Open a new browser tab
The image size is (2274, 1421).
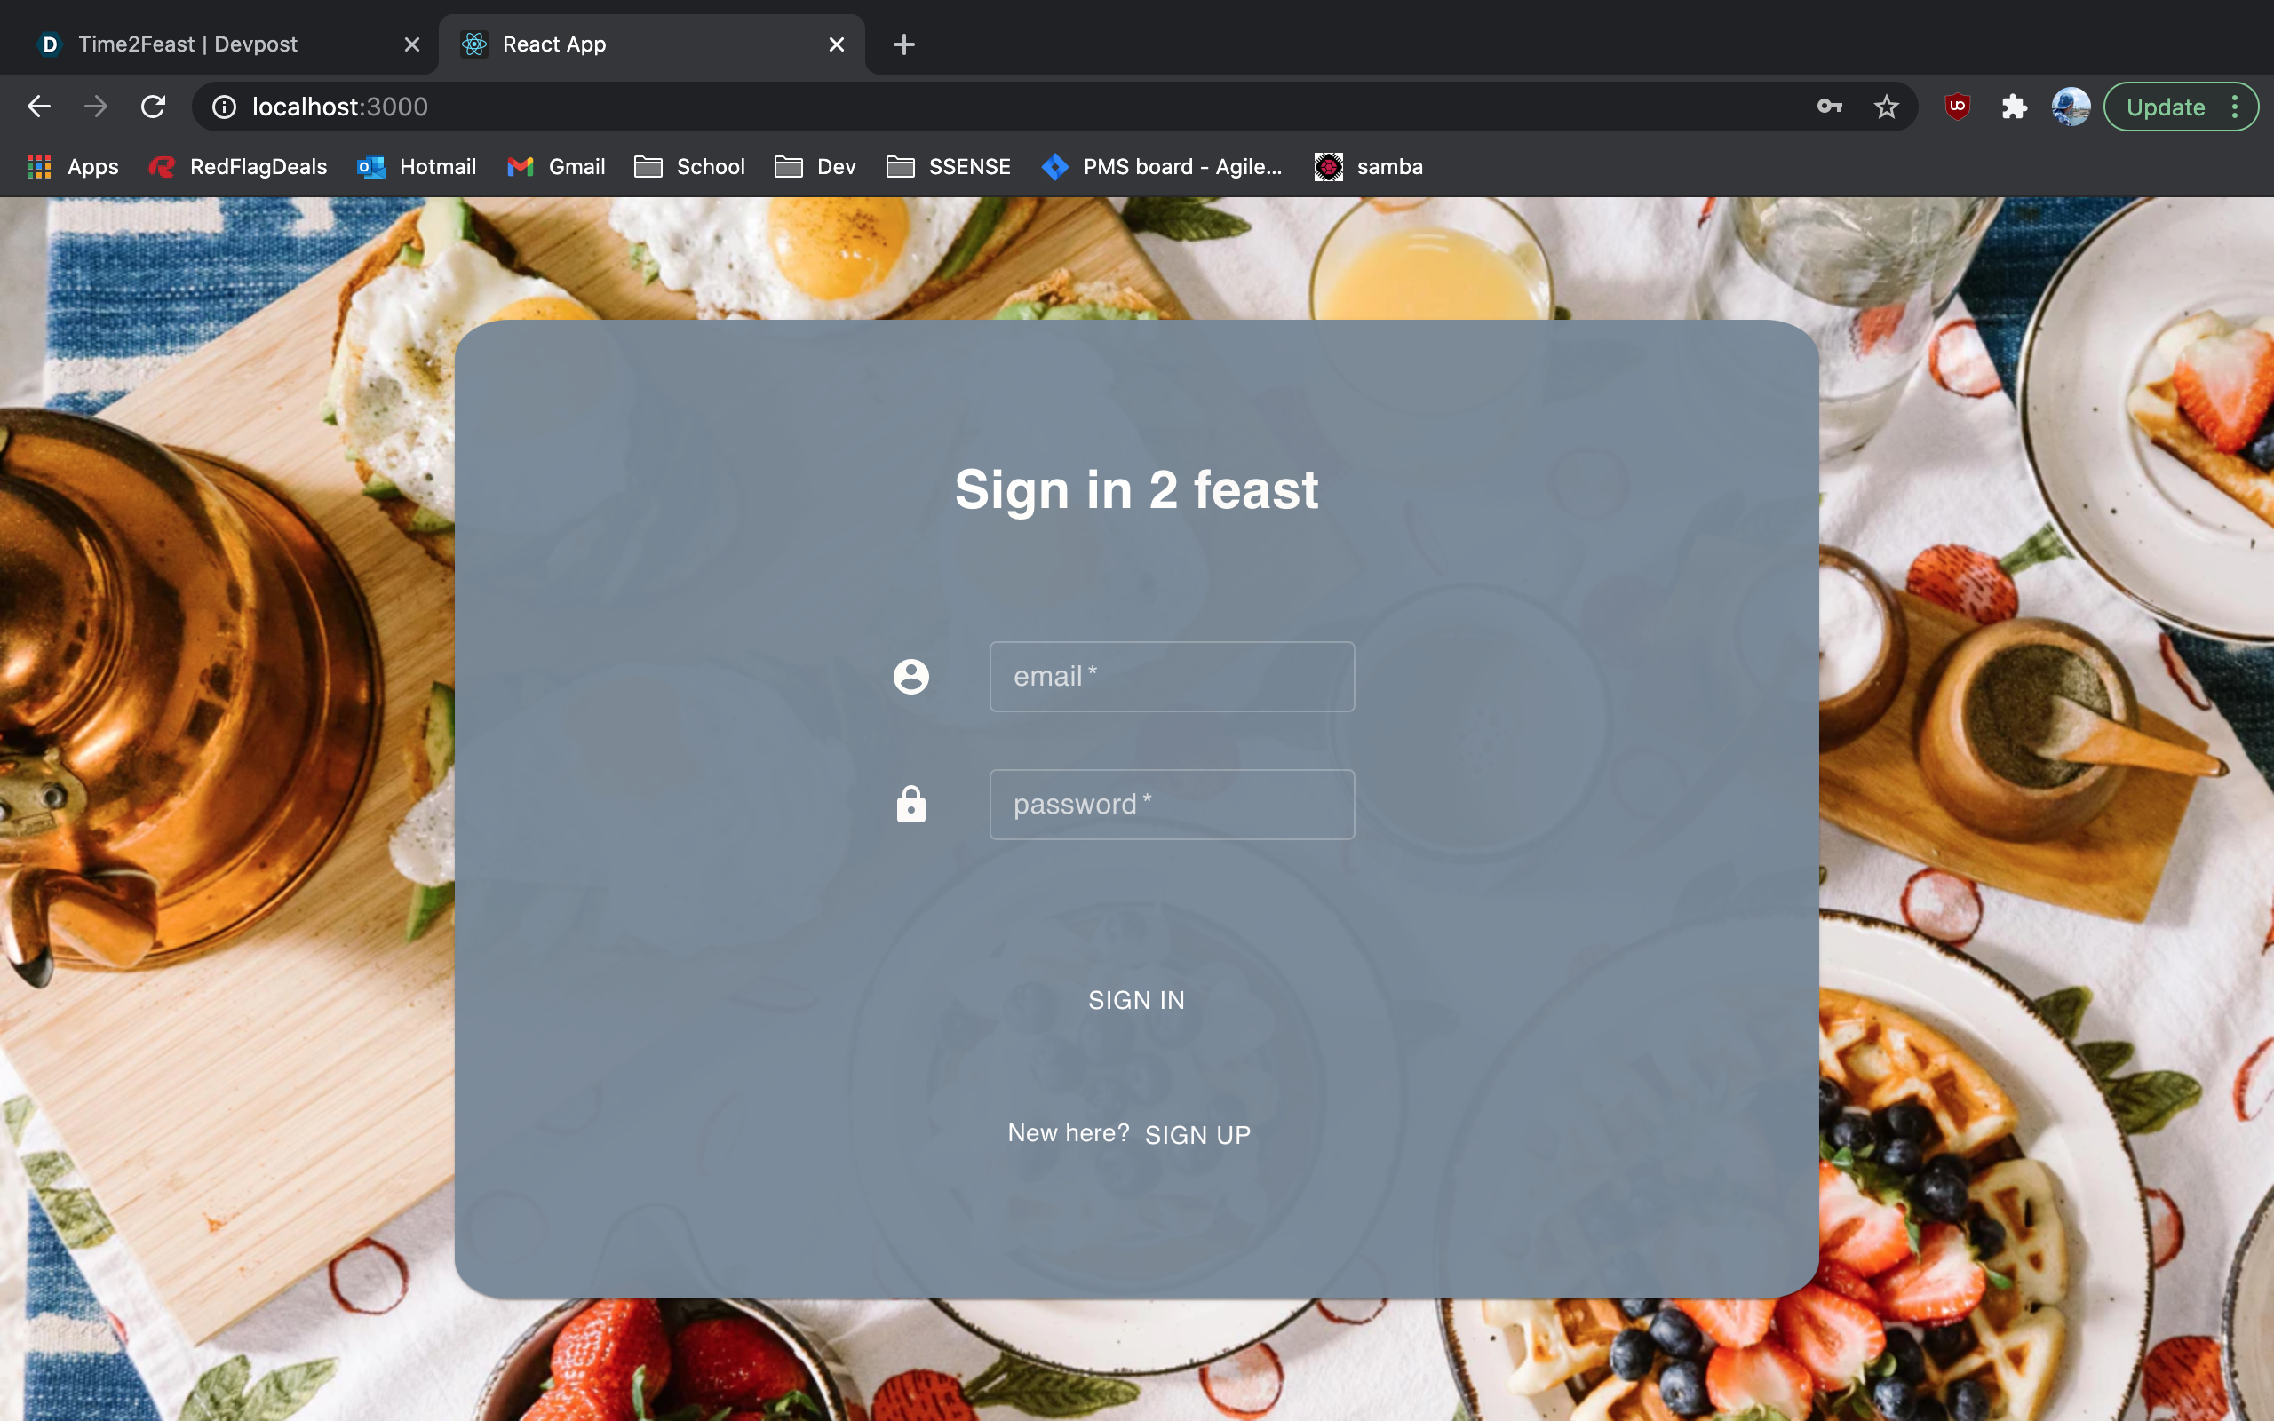click(903, 44)
